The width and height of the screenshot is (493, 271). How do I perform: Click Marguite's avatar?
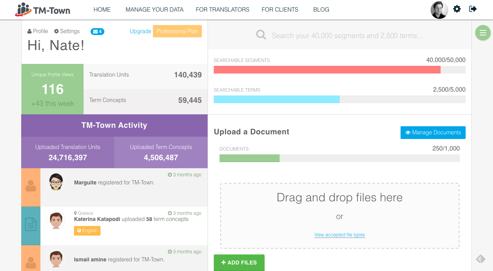point(56,182)
